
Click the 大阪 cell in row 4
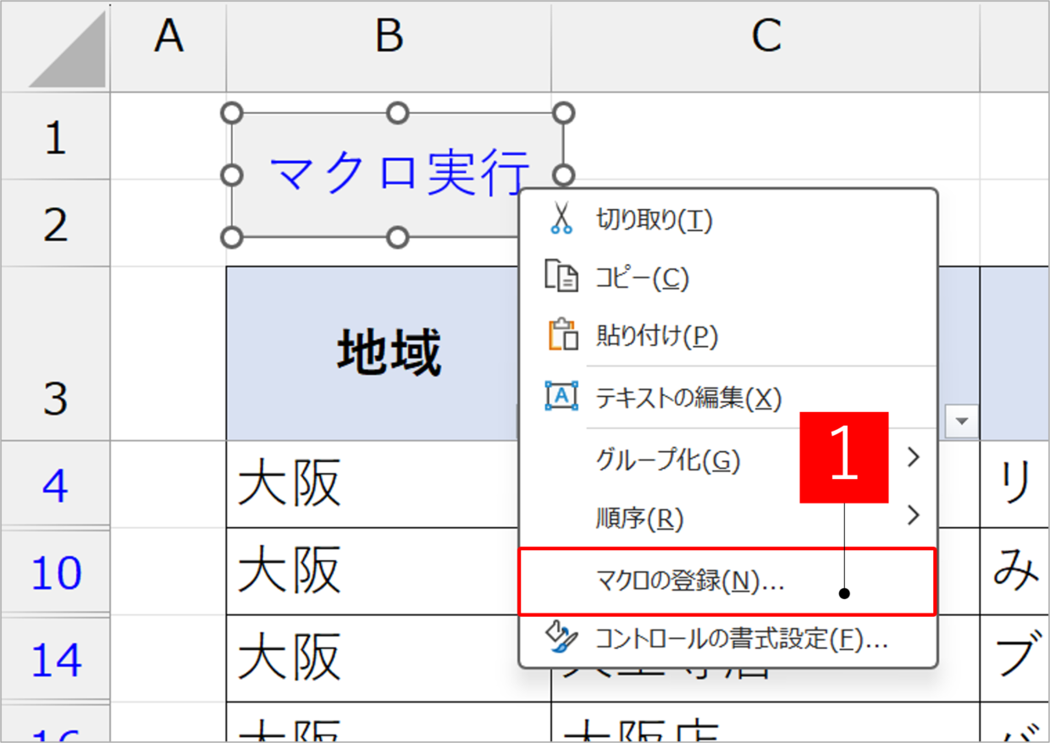tap(389, 485)
